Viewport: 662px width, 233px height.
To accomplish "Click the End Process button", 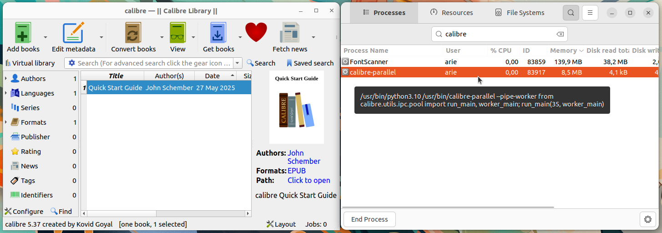I will [369, 219].
